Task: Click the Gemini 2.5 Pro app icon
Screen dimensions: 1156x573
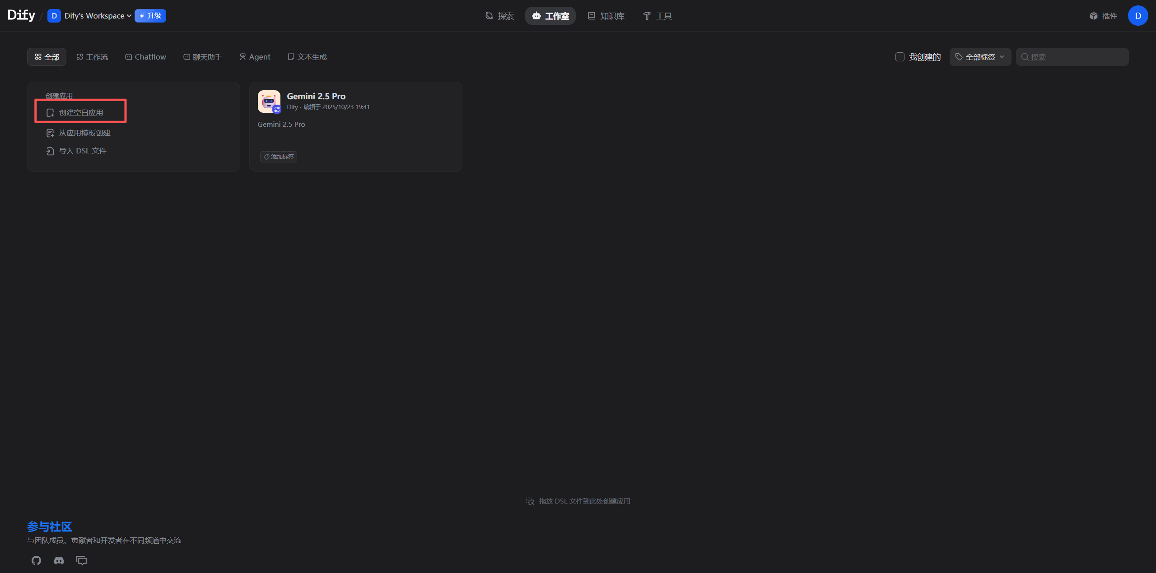Action: point(269,102)
